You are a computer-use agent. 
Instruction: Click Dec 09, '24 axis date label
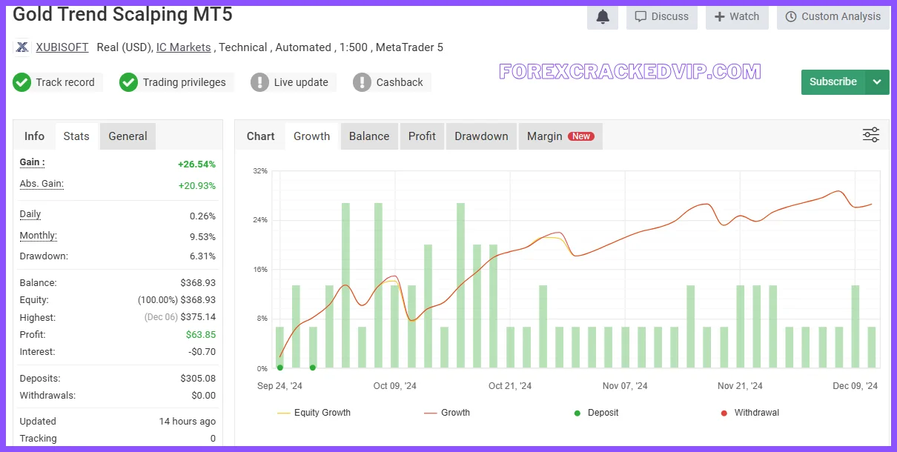click(x=855, y=386)
